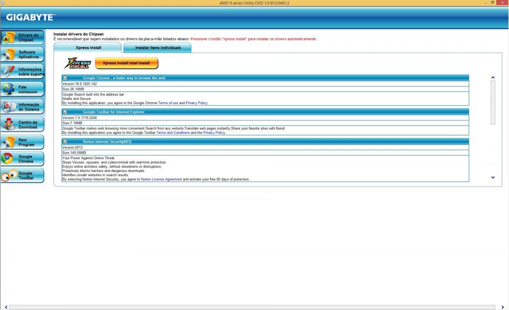Screen dimensions: 509x310
Task: Open Google Chrome sidebar item
Action: tap(22, 159)
